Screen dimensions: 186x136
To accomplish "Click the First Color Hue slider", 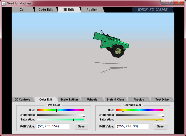I will click(x=60, y=110).
